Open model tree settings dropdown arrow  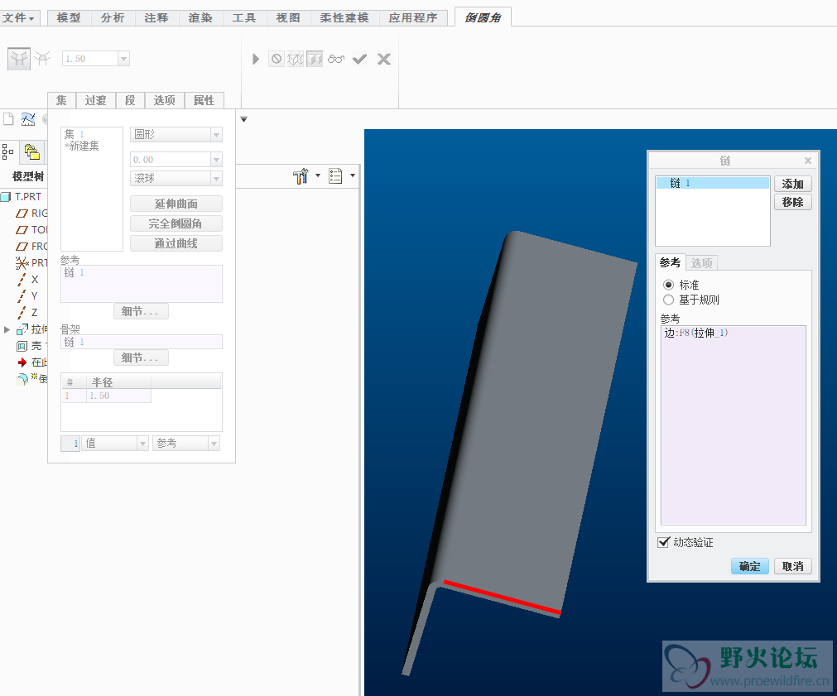(318, 175)
